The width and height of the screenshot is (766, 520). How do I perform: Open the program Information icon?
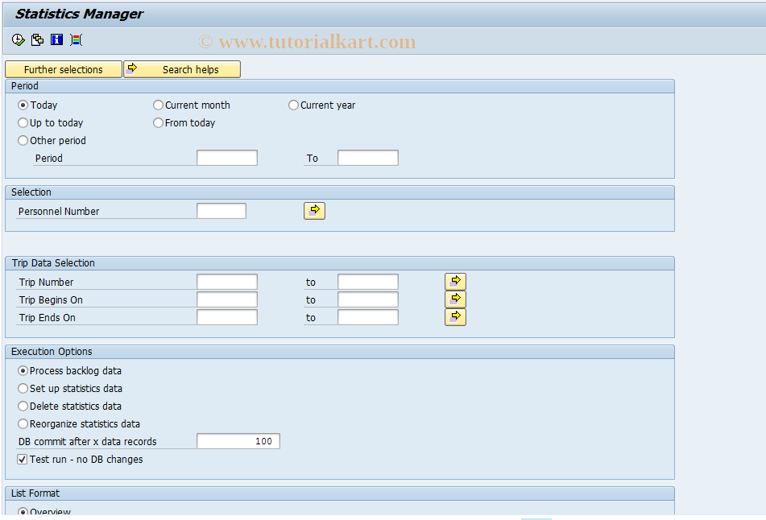(56, 40)
